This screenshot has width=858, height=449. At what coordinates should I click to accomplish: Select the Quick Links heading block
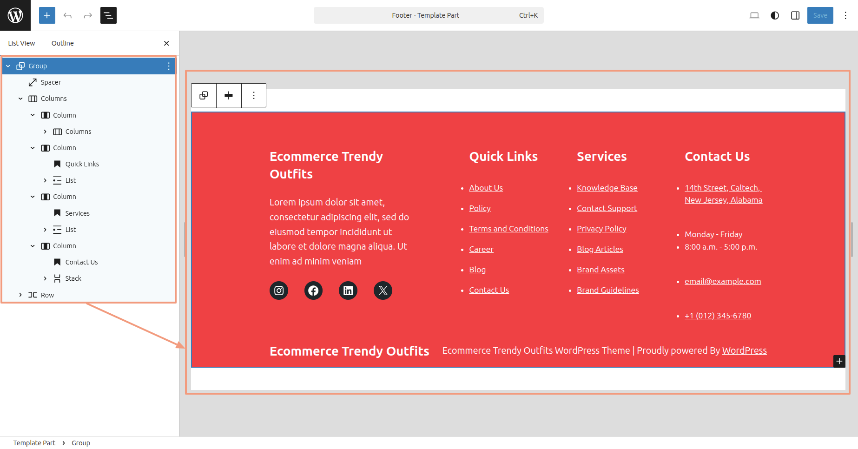click(x=82, y=164)
